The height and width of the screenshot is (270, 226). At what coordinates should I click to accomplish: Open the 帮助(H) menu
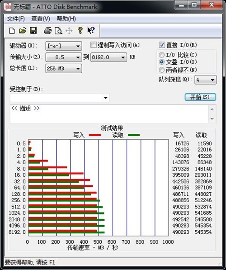point(66,19)
